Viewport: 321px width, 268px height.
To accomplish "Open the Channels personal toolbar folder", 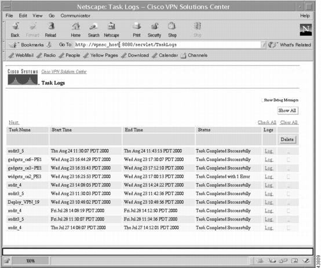I will click(x=194, y=55).
